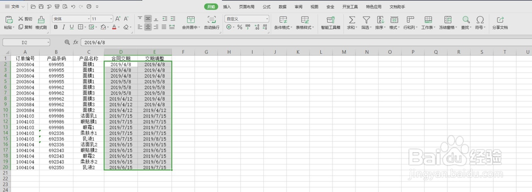Toggle align text right
This screenshot has height=192, width=532.
tap(156, 27)
